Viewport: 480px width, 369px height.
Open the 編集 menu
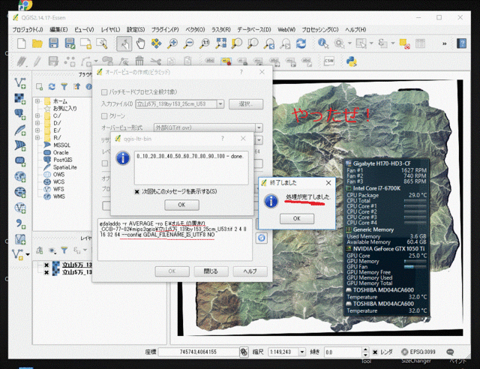point(58,30)
